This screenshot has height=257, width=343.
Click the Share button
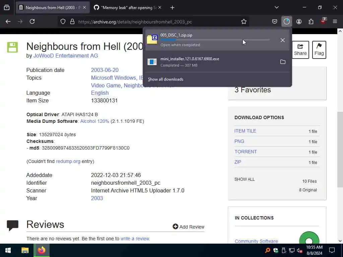[x=300, y=50]
